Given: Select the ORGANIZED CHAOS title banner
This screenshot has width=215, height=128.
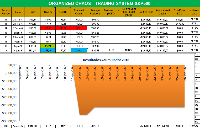Looking at the screenshot, I should coord(100,3).
